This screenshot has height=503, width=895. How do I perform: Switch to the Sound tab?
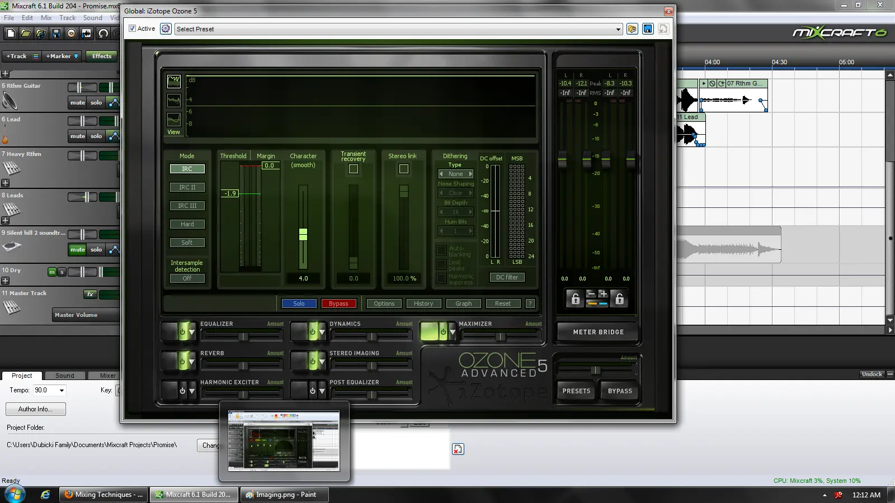click(64, 376)
